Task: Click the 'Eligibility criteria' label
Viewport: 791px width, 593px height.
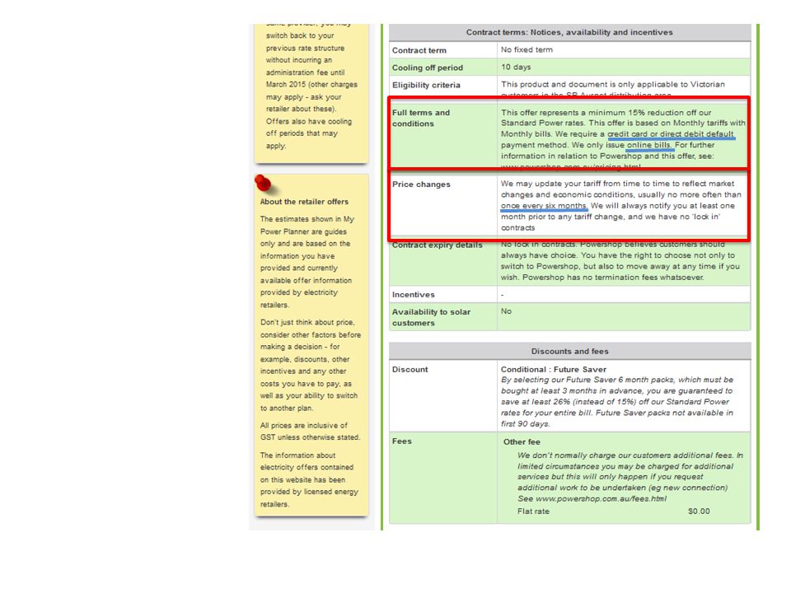Action: 426,85
